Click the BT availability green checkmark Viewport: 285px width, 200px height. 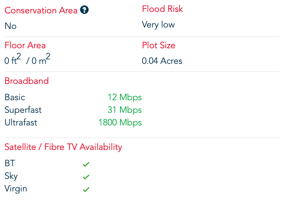coord(86,164)
